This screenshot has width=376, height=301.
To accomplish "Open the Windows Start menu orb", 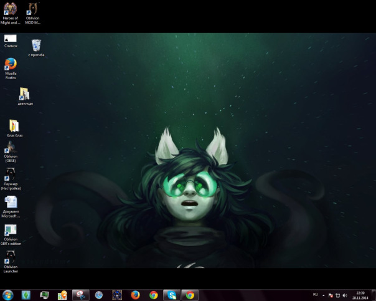I will click(7, 295).
